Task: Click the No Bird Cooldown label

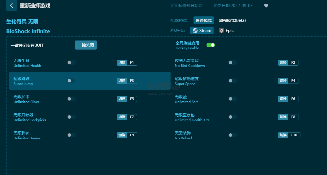Action: pos(190,66)
